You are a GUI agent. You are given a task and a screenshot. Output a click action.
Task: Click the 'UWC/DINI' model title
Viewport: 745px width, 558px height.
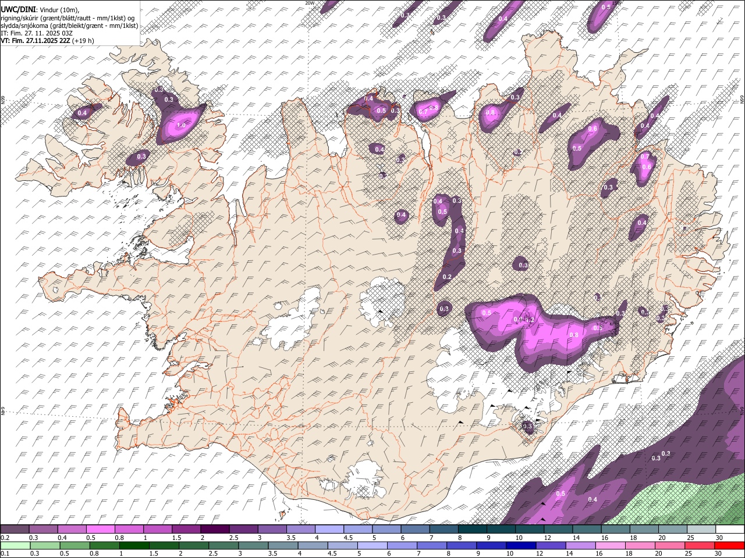tap(18, 9)
